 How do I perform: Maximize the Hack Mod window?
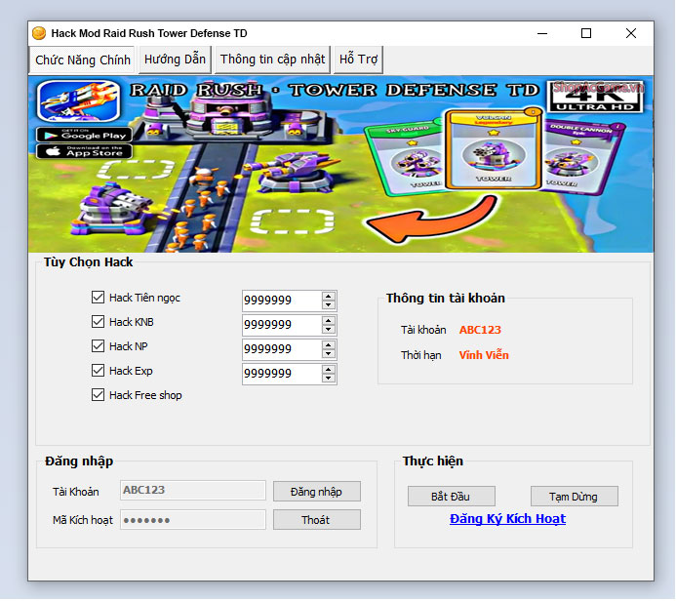586,33
